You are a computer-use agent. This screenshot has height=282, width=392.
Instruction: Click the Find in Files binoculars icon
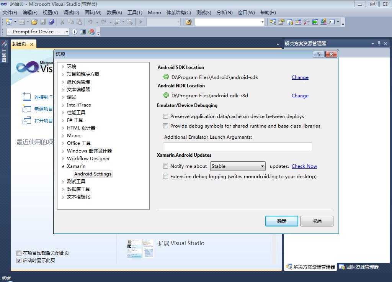188,22
